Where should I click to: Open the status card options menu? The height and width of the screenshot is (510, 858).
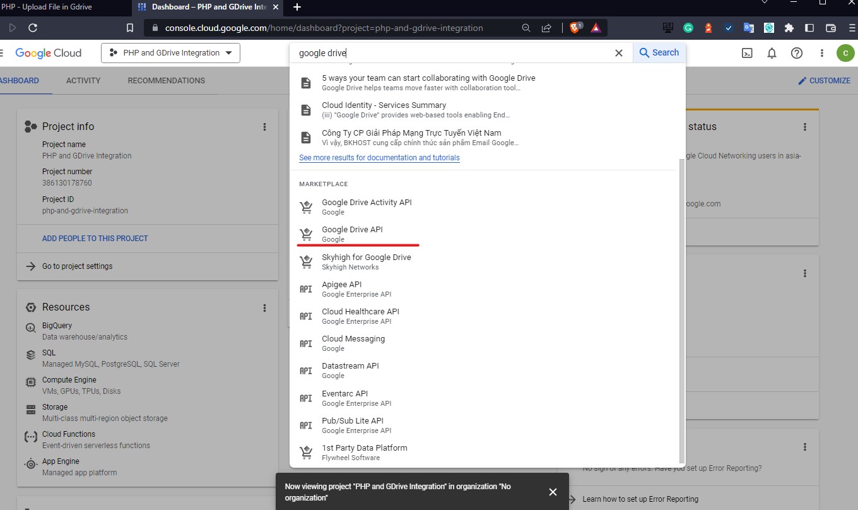(x=805, y=127)
